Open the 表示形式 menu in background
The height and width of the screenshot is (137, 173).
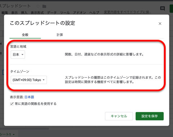point(37,13)
